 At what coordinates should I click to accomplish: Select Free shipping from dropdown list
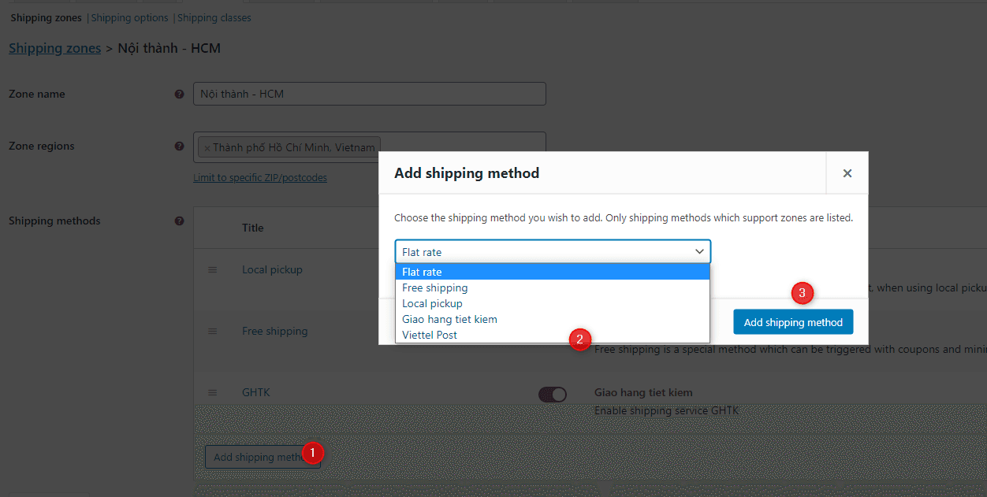click(x=435, y=287)
